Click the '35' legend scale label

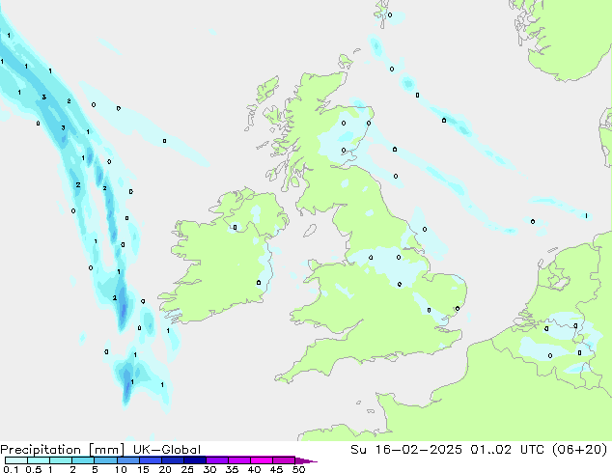click(232, 469)
